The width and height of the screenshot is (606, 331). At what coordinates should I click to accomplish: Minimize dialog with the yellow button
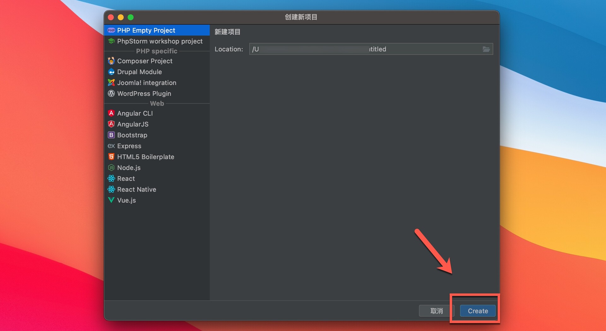click(x=121, y=17)
